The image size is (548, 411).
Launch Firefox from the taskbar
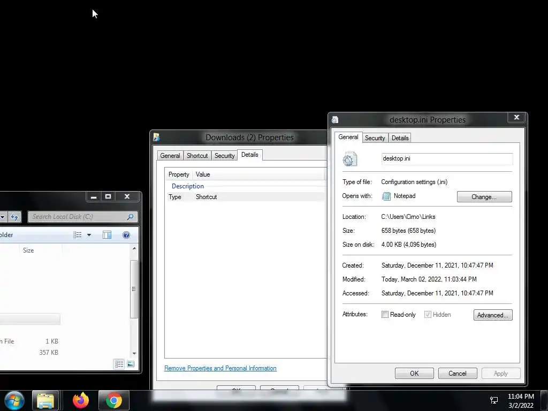[81, 400]
